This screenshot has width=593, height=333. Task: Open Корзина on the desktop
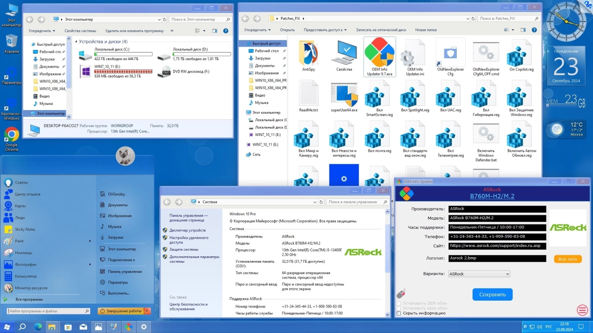[12, 44]
